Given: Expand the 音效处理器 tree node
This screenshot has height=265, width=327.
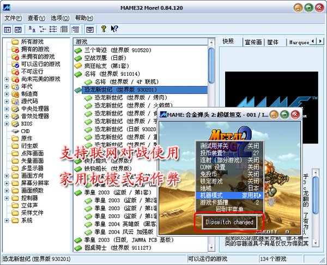Looking at the screenshot, I should 7,116.
